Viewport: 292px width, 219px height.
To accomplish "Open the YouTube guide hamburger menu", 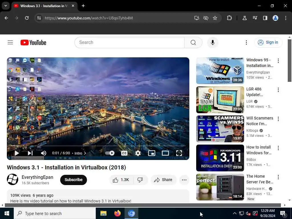I will [x=10, y=42].
